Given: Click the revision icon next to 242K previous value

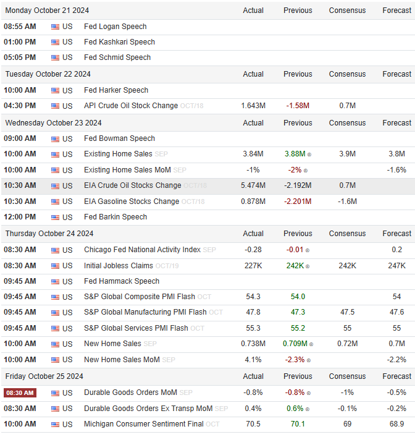Looking at the screenshot, I should [x=308, y=266].
